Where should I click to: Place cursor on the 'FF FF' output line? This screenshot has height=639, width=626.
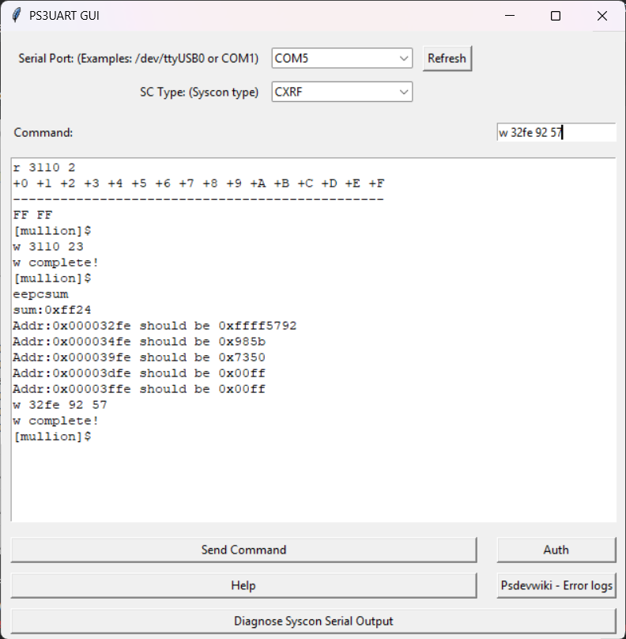(33, 215)
